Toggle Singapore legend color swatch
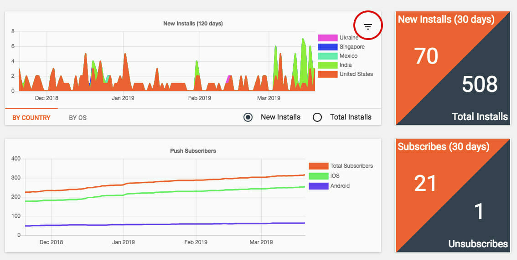 (x=328, y=47)
